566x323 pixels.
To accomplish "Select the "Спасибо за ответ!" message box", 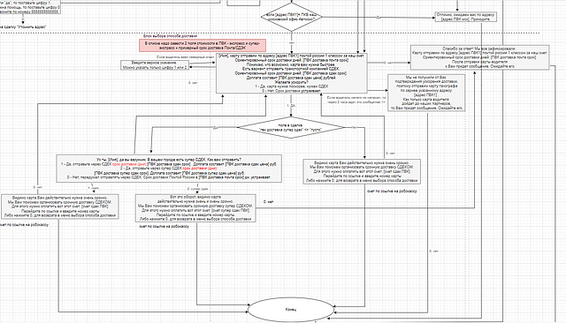I will pyautogui.click(x=479, y=57).
